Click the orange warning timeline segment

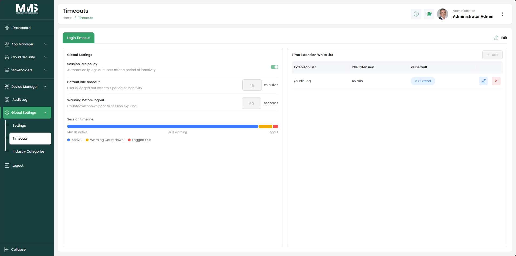click(x=265, y=126)
